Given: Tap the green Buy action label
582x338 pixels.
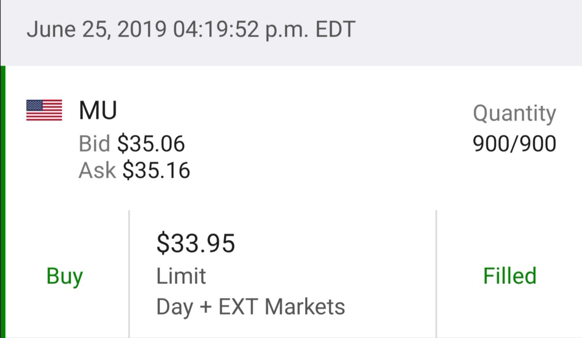Looking at the screenshot, I should [65, 277].
